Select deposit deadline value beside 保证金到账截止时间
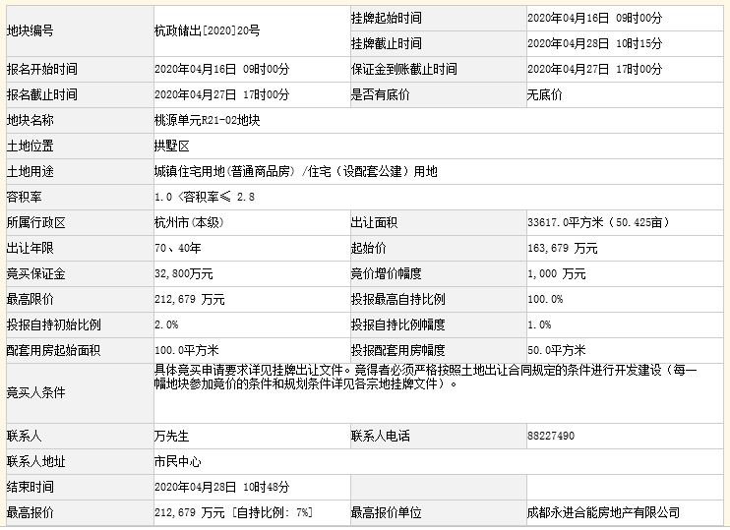Image resolution: width=730 pixels, height=530 pixels. (594, 70)
